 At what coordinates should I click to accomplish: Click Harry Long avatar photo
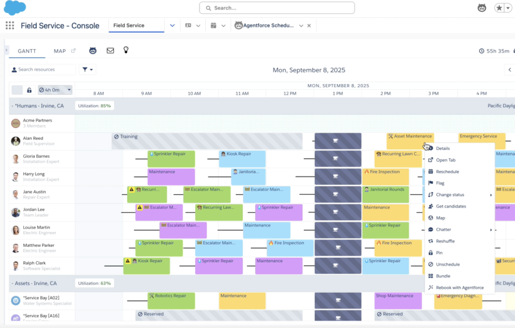coord(16,177)
